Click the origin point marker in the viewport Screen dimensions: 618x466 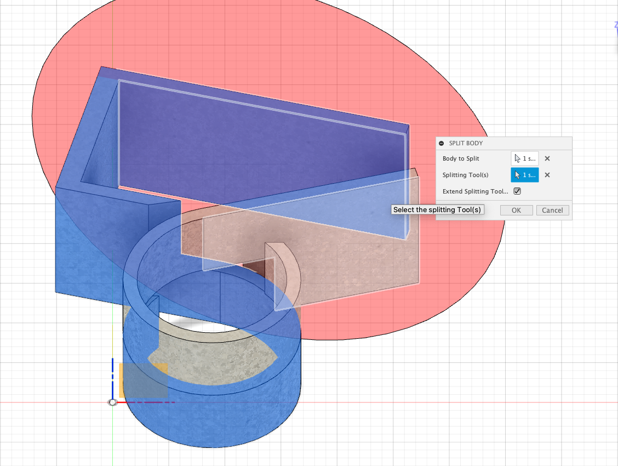(113, 402)
